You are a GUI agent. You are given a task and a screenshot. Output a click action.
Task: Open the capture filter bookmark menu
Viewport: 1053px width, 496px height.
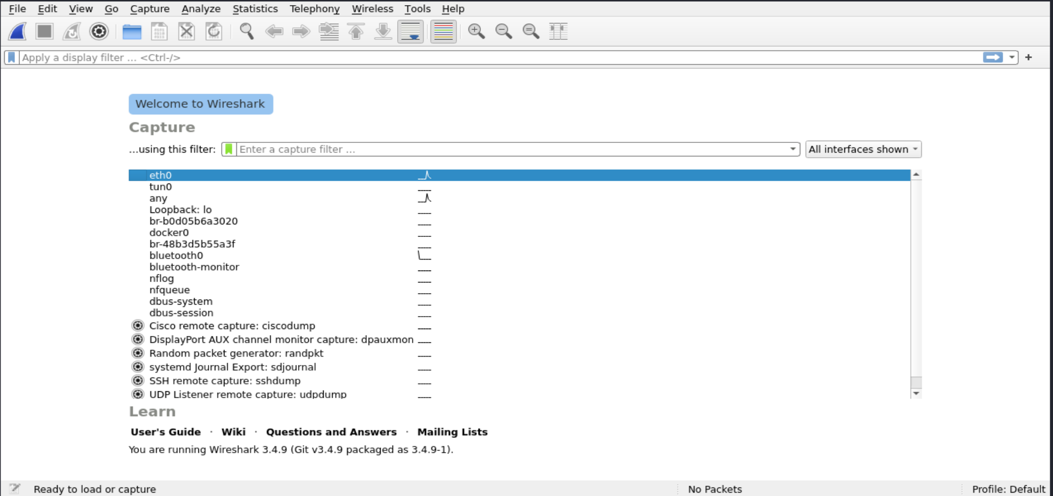point(228,149)
